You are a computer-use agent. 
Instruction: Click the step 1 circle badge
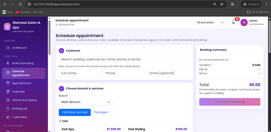click(61, 88)
